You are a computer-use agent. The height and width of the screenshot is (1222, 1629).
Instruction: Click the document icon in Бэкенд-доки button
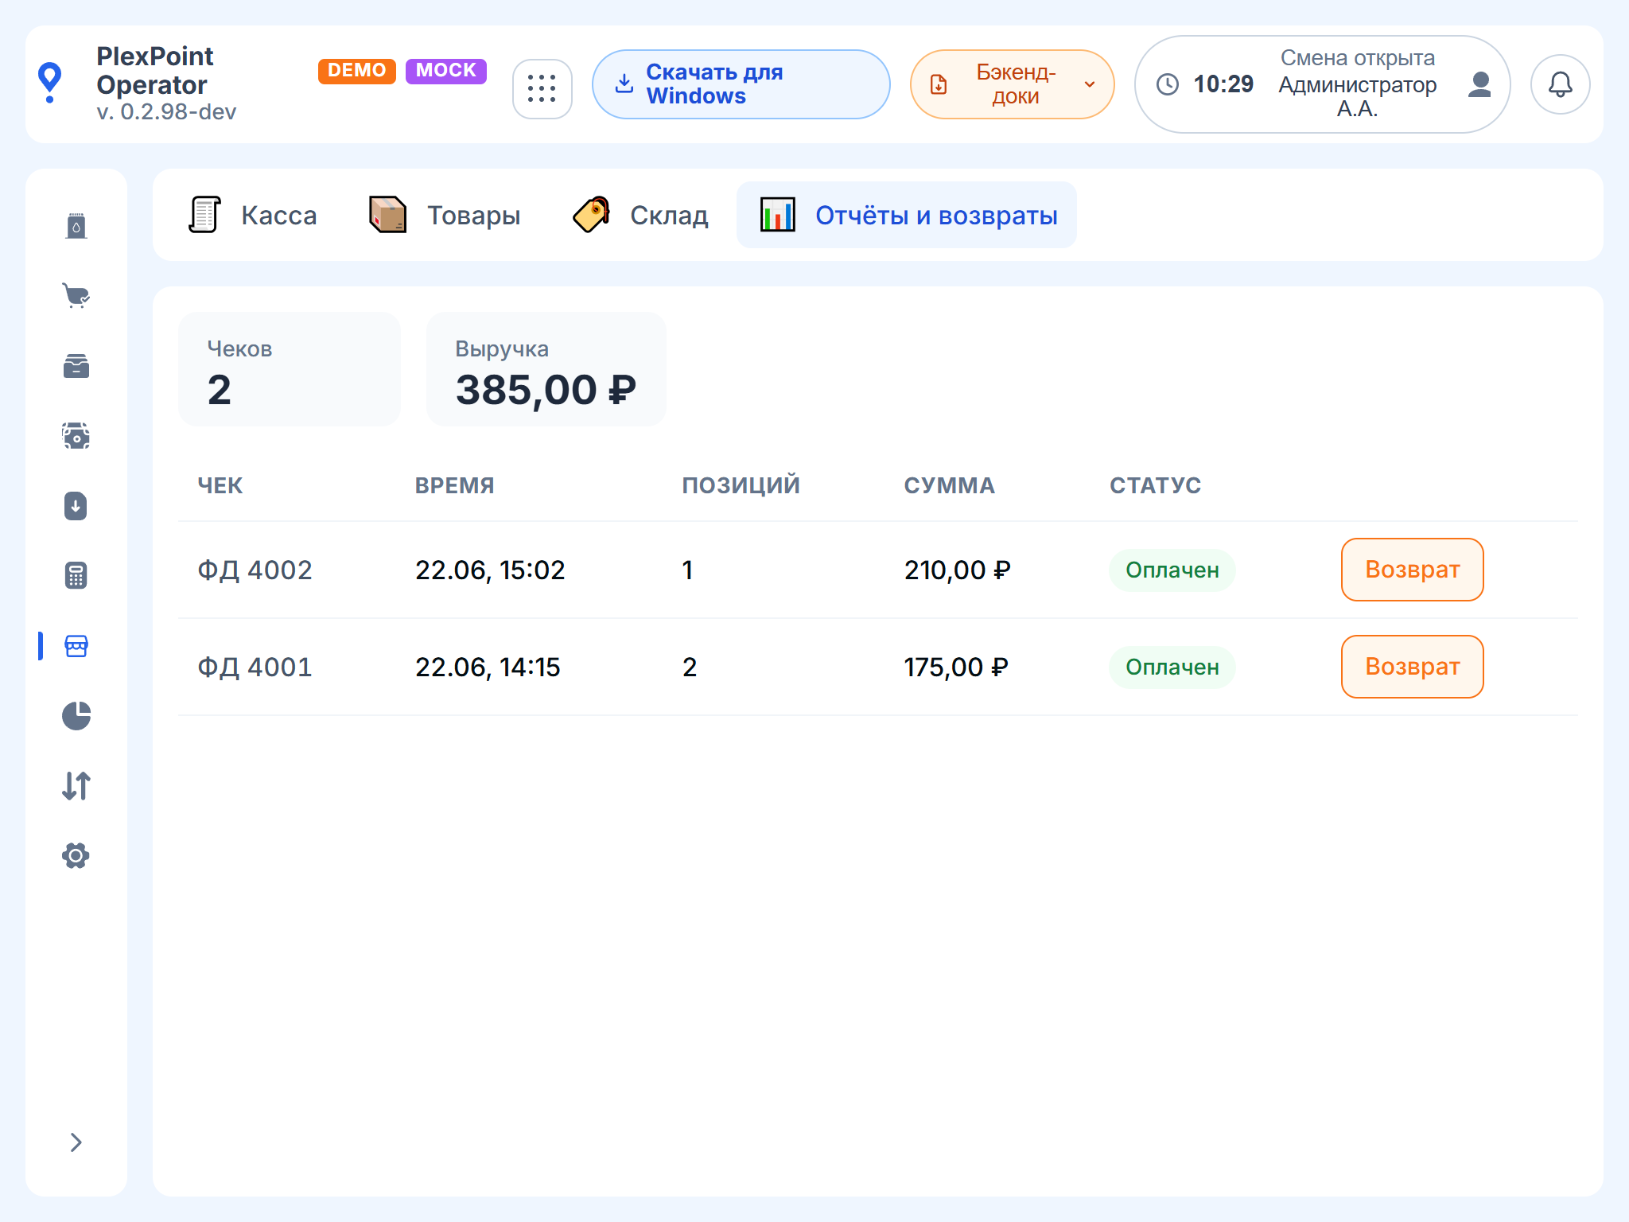(x=939, y=84)
